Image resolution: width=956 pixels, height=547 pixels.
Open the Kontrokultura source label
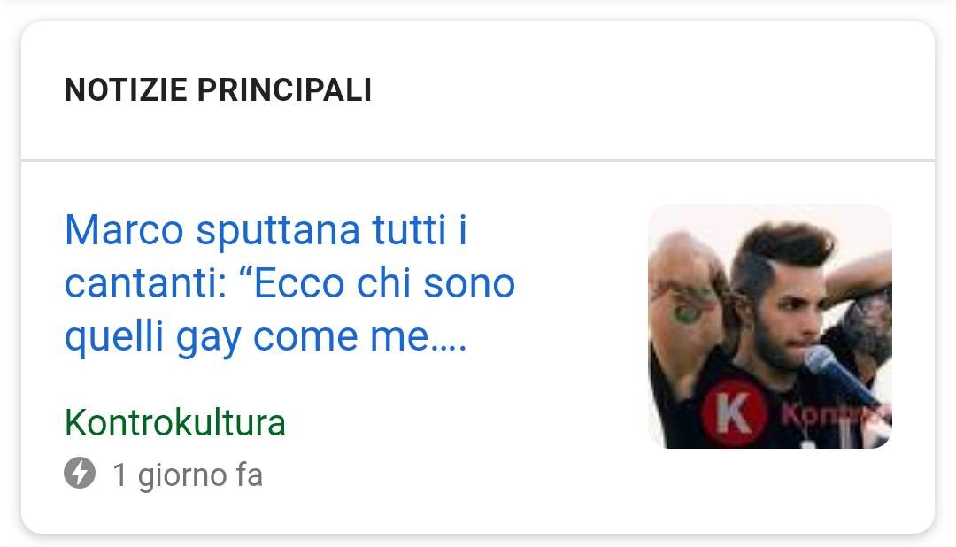click(175, 422)
